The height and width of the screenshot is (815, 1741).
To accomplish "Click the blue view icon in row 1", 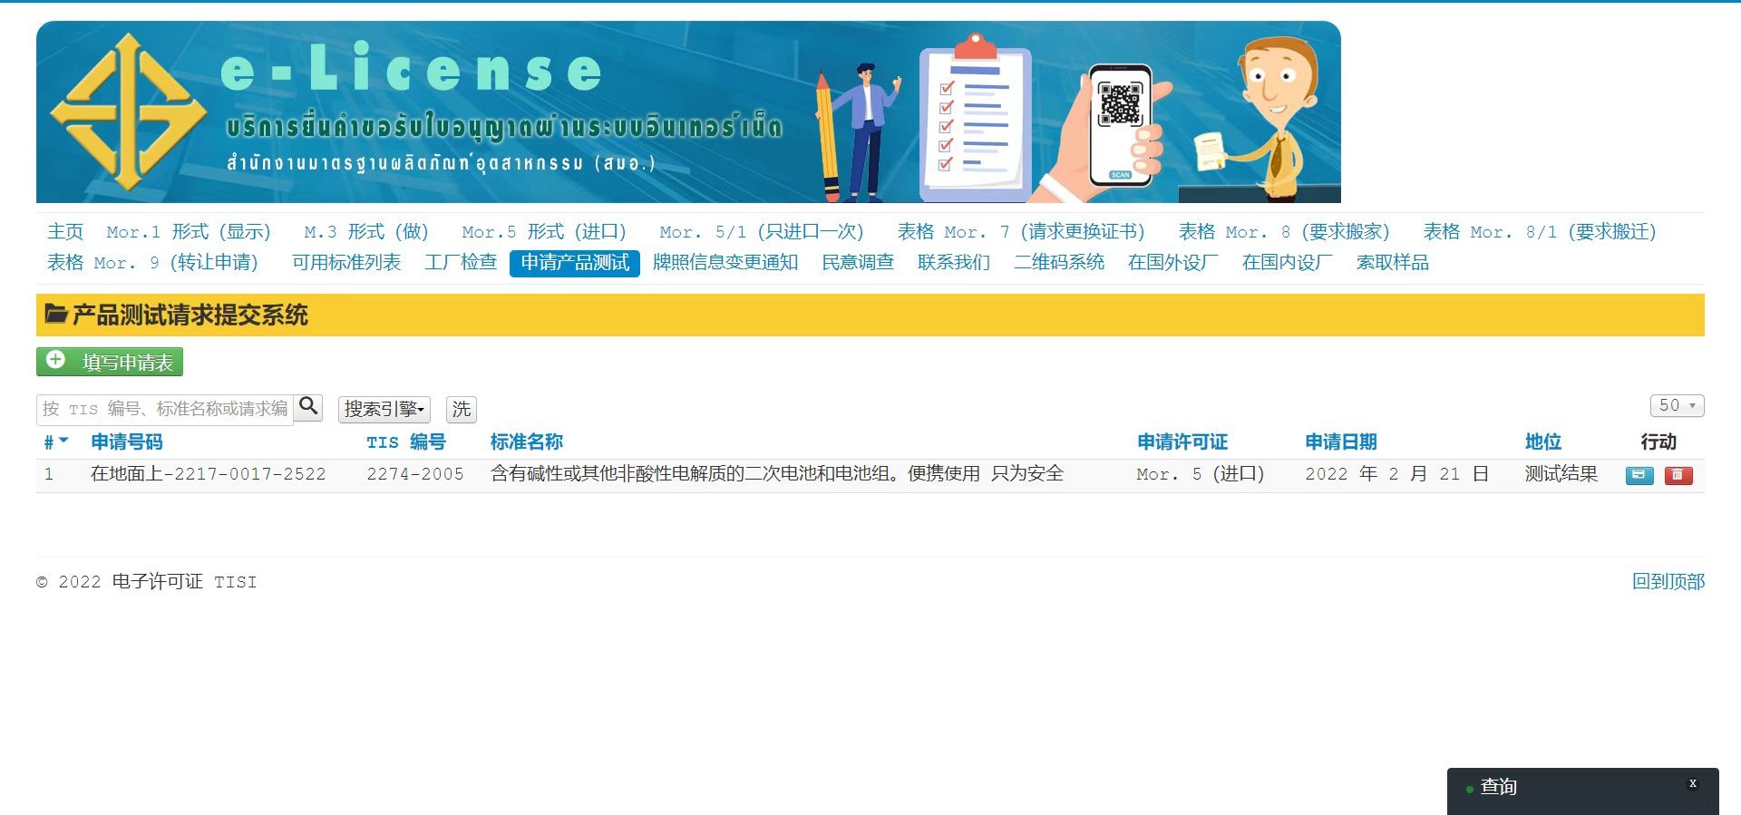I will click(1639, 475).
